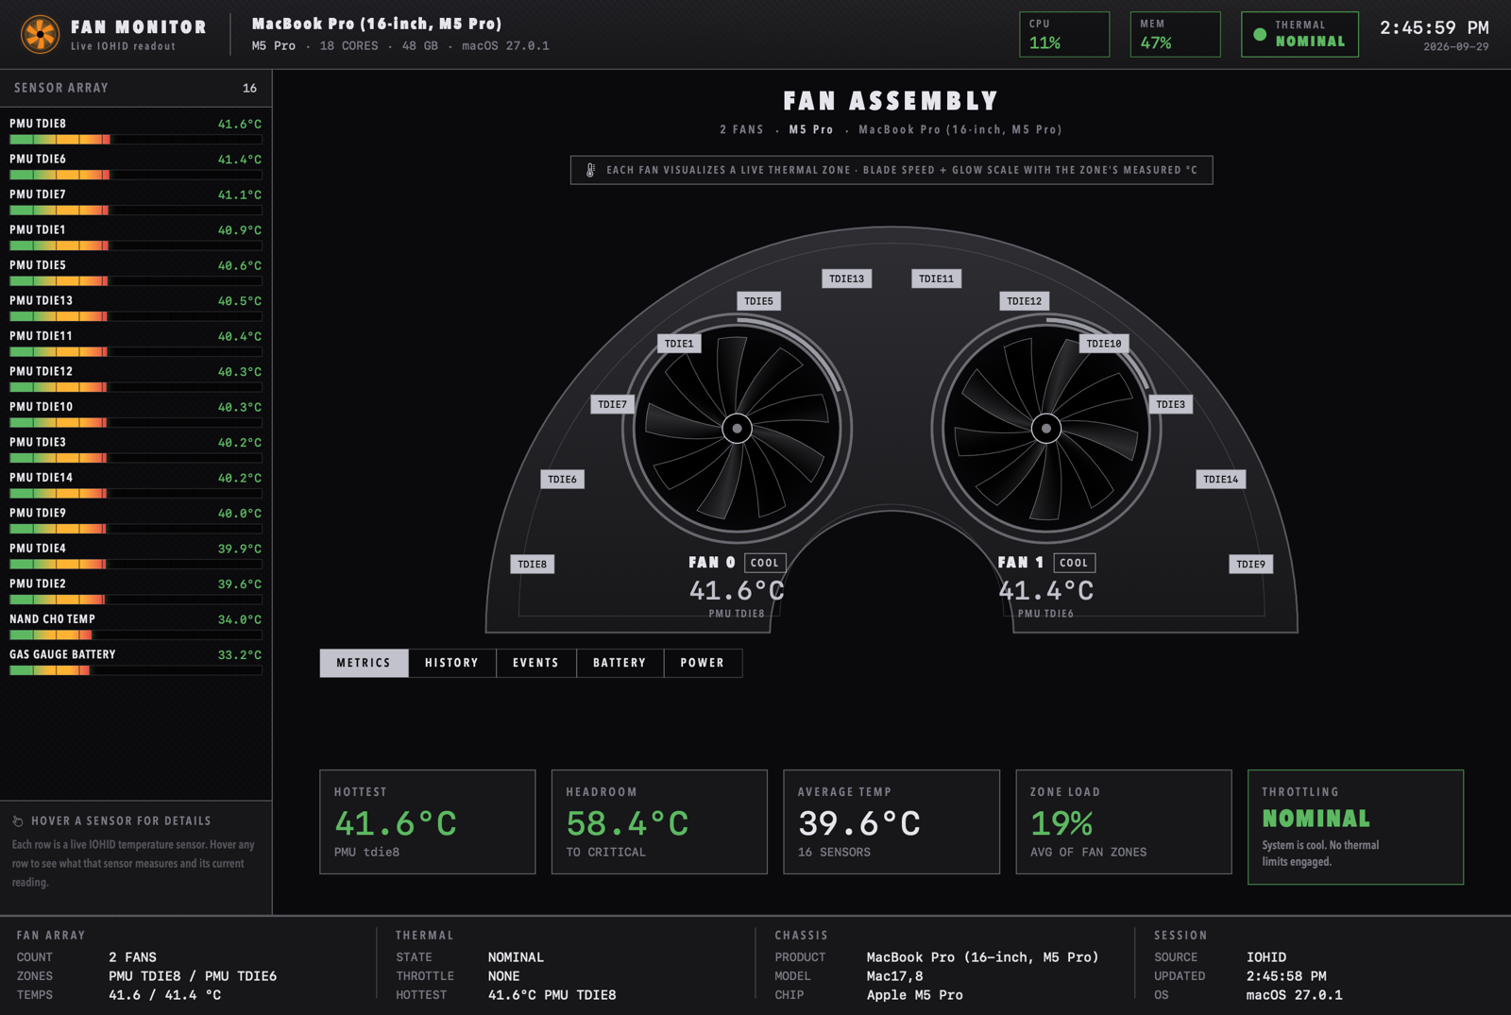Screen dimensions: 1511x1015
Task: Pick the TDIE5 tag on the fan arc
Action: tap(758, 301)
